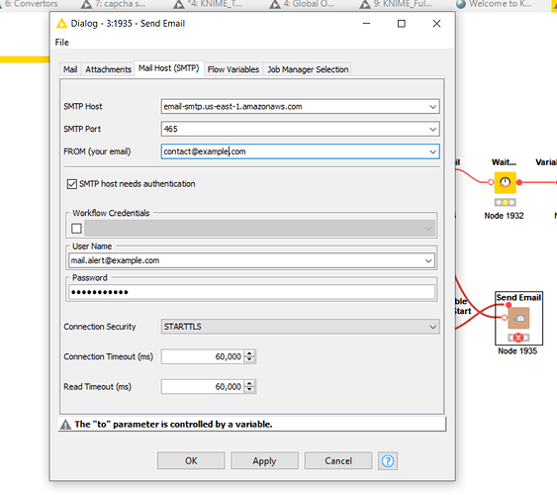Increase the Connection Timeout spinner value

(249, 353)
